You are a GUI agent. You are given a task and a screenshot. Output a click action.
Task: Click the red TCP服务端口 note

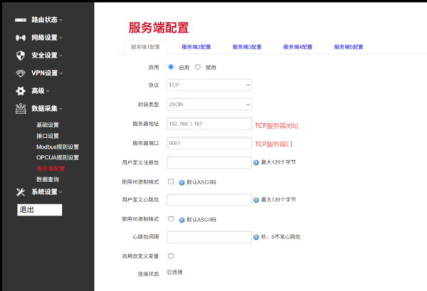273,144
